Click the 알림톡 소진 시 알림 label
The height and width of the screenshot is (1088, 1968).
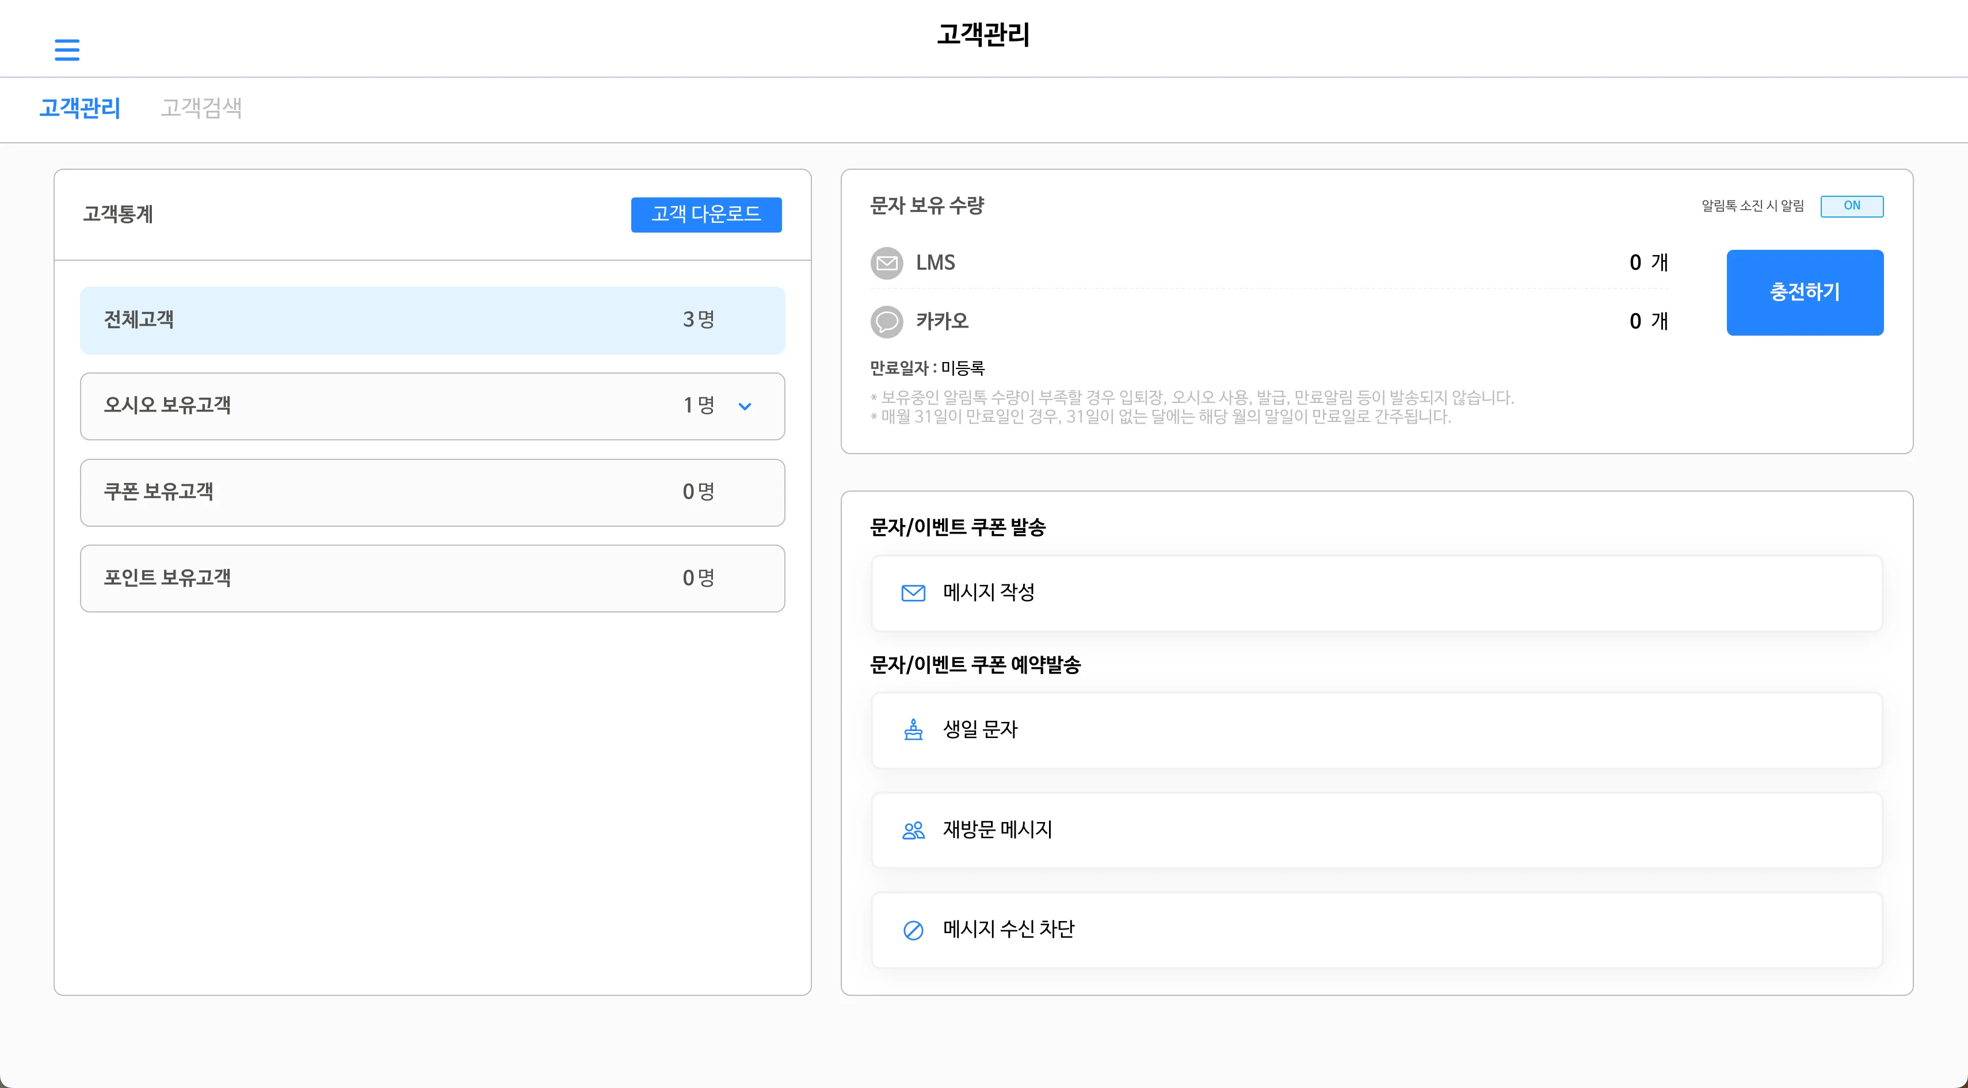pyautogui.click(x=1753, y=206)
